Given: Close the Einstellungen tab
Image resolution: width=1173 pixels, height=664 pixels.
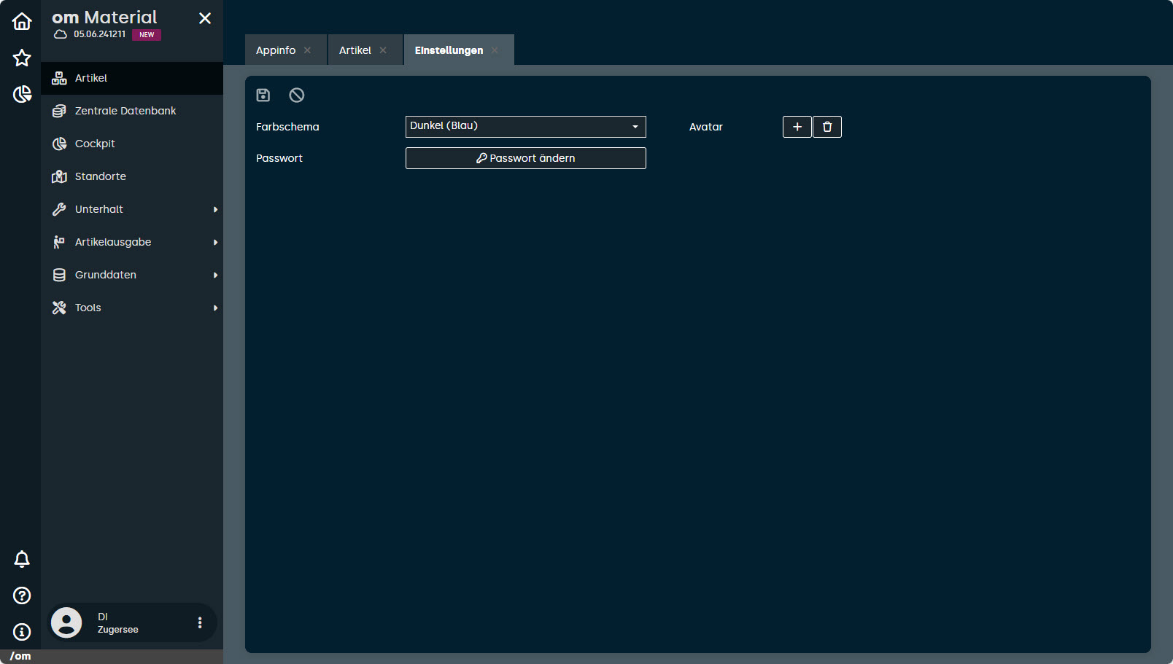Looking at the screenshot, I should click(495, 50).
